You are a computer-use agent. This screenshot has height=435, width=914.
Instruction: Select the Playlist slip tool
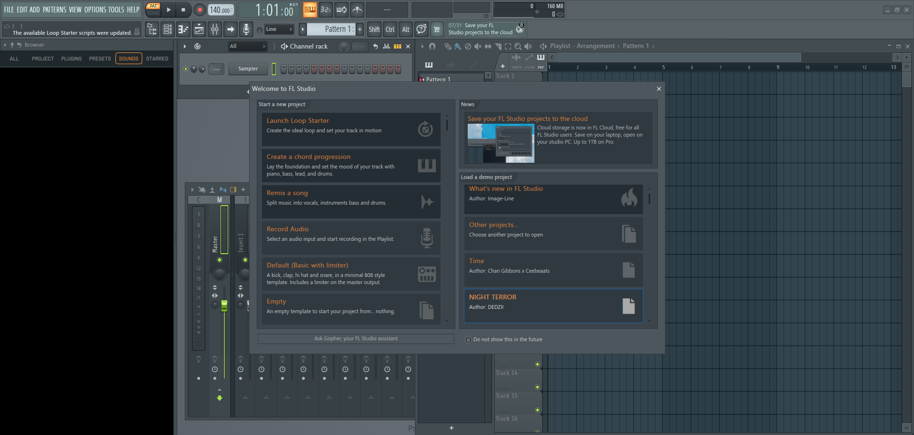[488, 46]
